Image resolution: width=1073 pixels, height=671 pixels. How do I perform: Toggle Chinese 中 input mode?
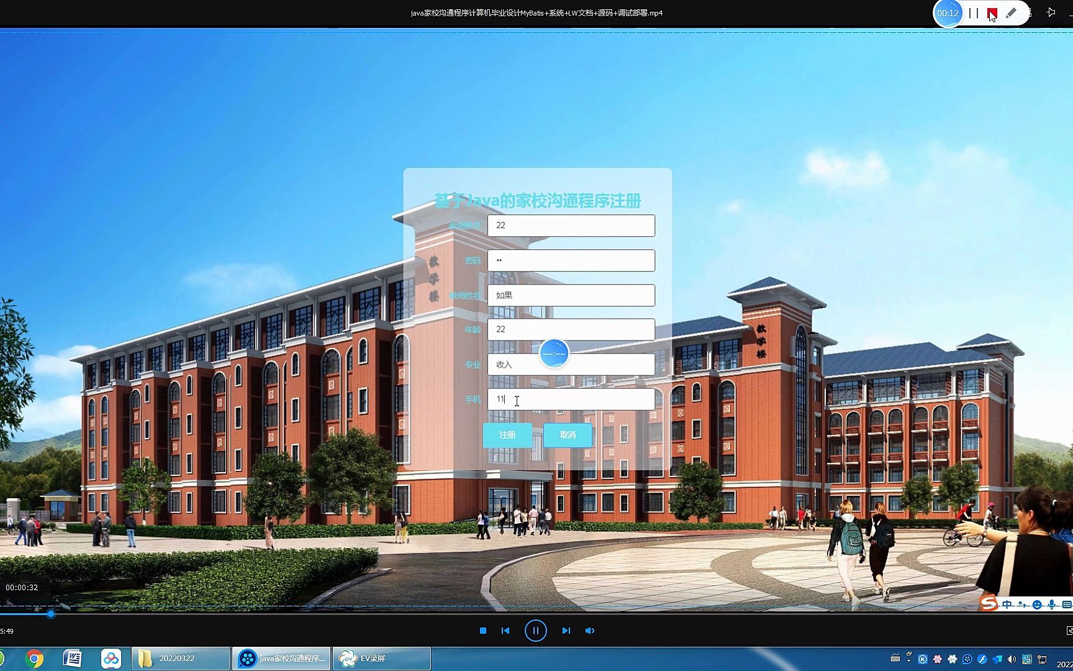[1007, 605]
